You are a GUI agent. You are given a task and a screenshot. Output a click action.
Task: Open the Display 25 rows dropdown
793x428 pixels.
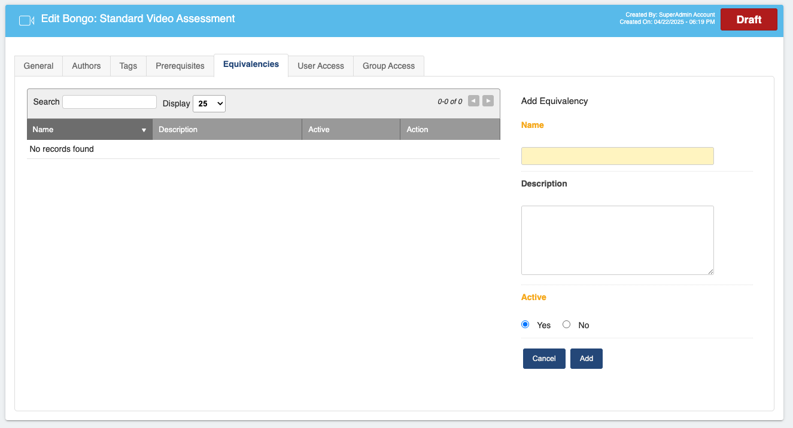pyautogui.click(x=209, y=103)
